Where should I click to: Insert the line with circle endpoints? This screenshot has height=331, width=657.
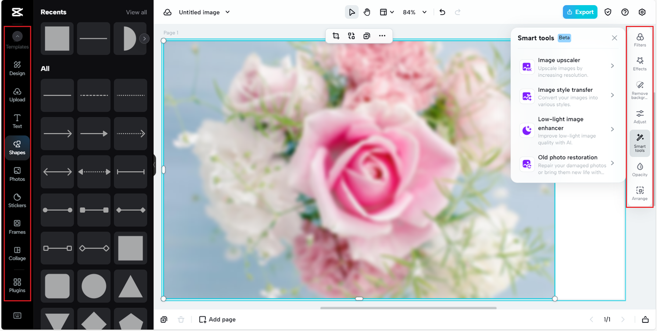(x=57, y=210)
